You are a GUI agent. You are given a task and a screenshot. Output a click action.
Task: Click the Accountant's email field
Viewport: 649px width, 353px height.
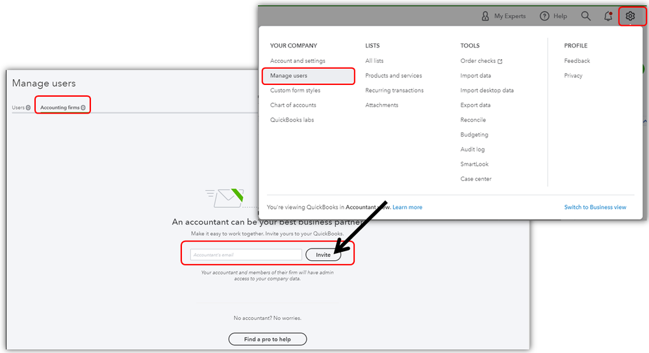[246, 254]
